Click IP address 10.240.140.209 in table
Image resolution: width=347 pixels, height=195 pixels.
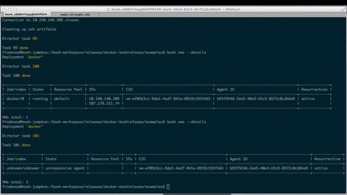click(104, 99)
